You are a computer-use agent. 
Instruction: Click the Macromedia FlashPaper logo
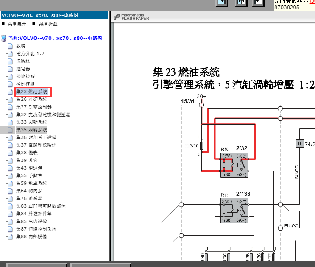click(131, 17)
